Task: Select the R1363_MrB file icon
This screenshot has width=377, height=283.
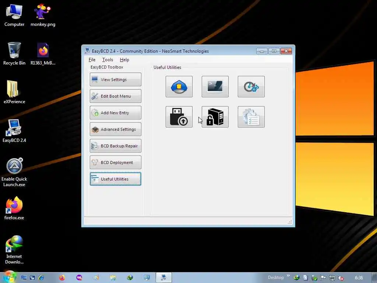Action: point(43,53)
